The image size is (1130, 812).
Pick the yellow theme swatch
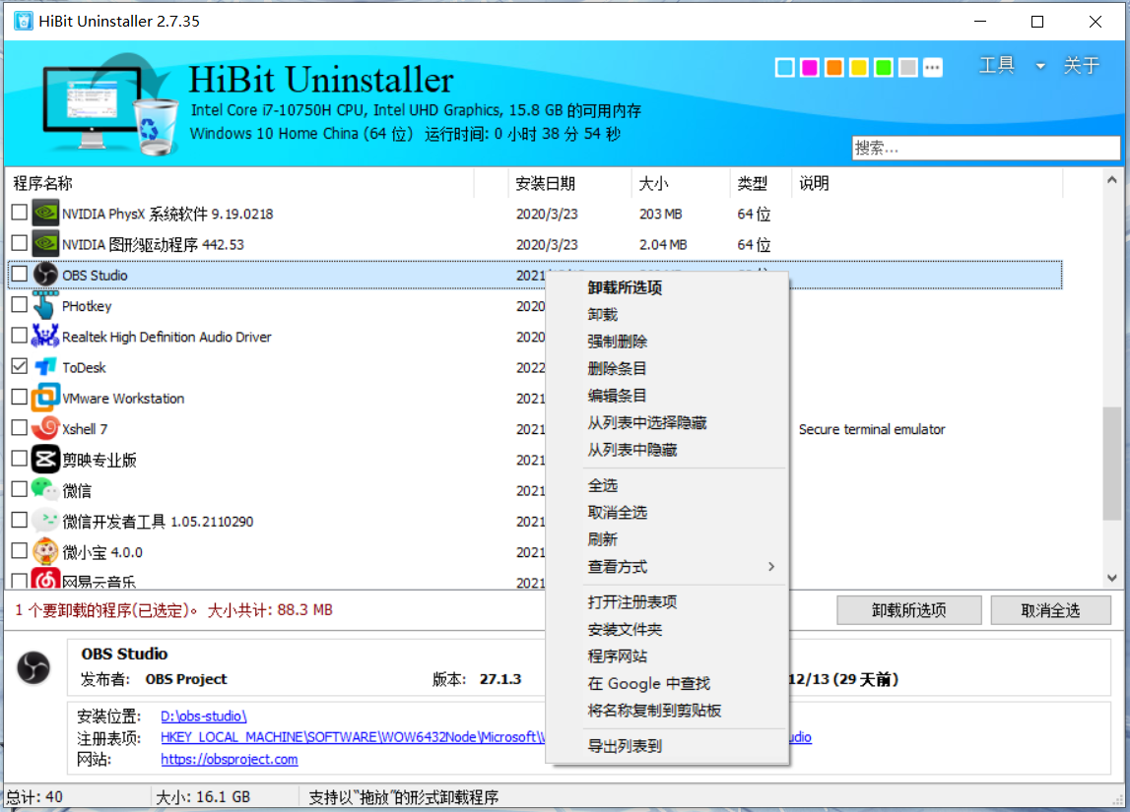pyautogui.click(x=859, y=68)
